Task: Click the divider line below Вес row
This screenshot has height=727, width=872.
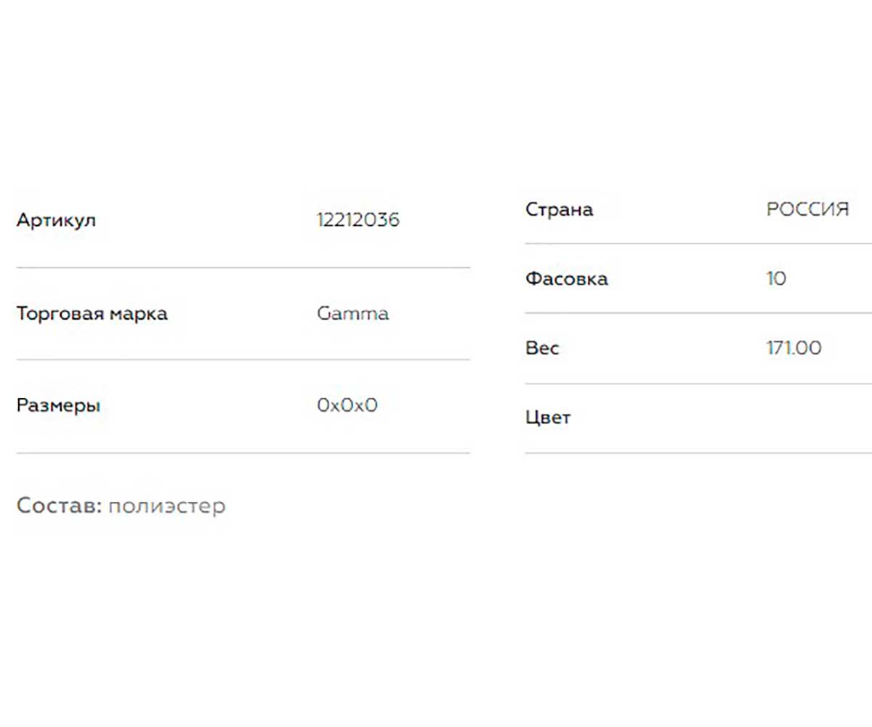Action: click(698, 383)
